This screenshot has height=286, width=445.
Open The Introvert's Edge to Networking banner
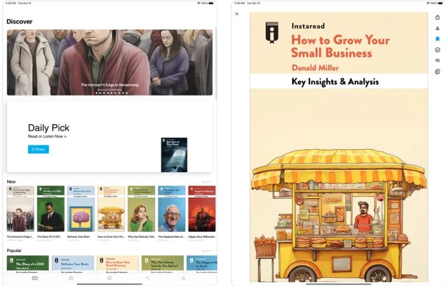click(110, 62)
